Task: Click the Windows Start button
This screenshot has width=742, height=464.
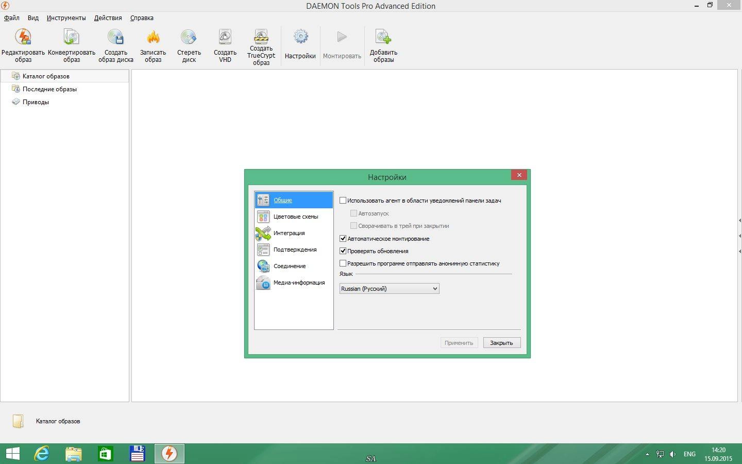Action: pyautogui.click(x=12, y=454)
